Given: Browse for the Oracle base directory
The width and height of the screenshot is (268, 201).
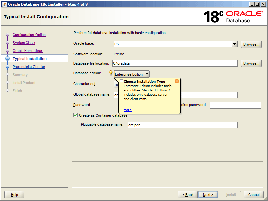Looking at the screenshot, I should pyautogui.click(x=251, y=44).
